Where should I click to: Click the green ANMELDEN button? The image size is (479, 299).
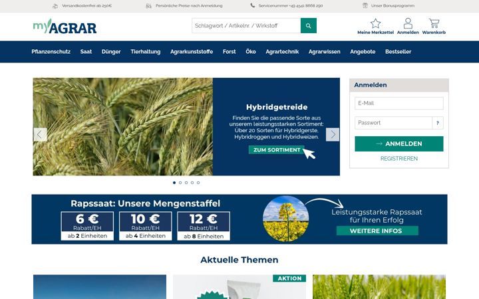(x=399, y=144)
